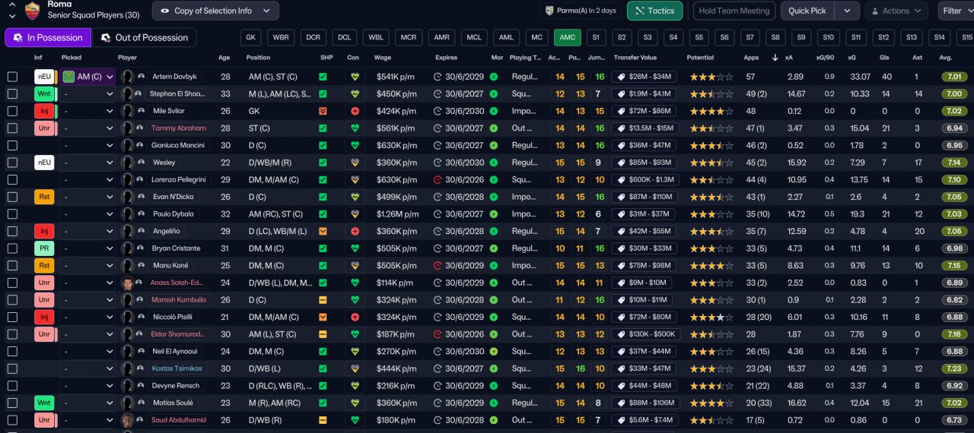Select the GK position slot

coord(250,37)
